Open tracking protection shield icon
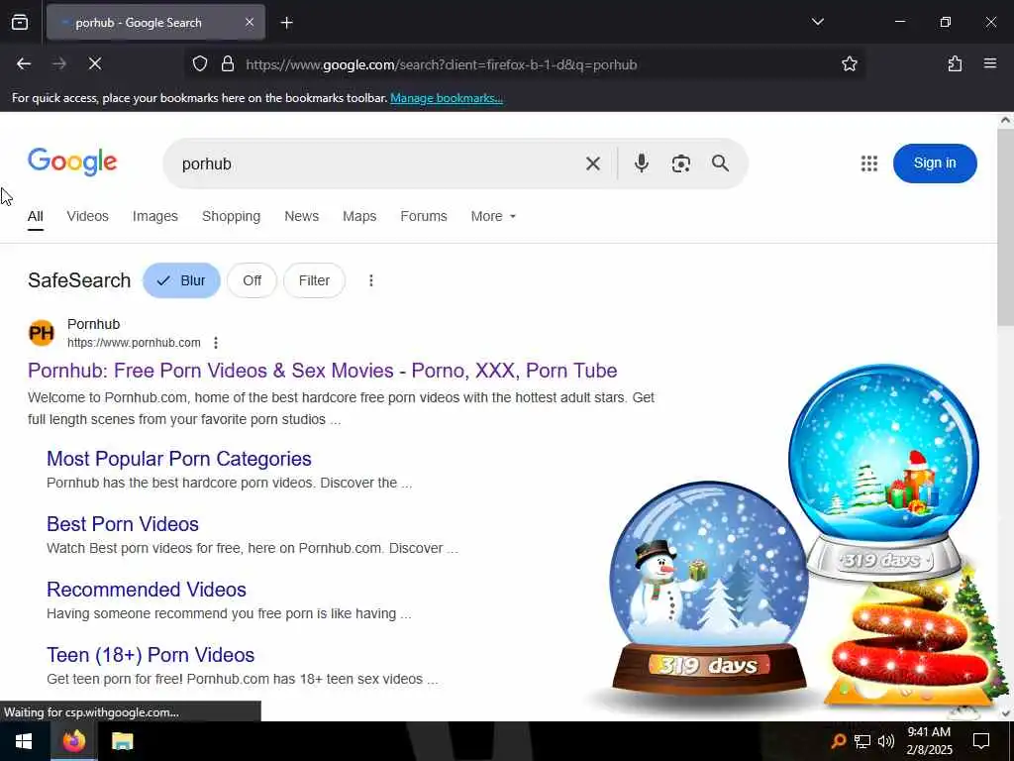This screenshot has width=1014, height=761. click(200, 63)
